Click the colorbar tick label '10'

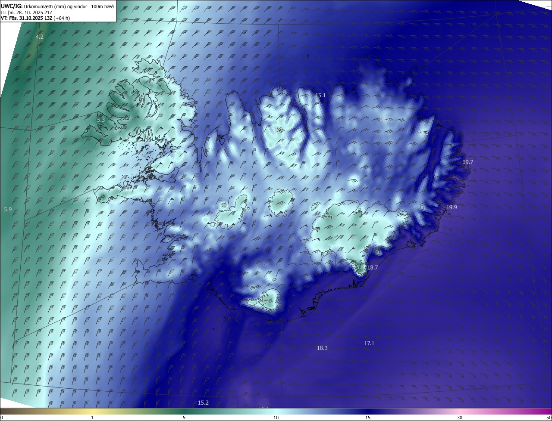click(x=276, y=418)
